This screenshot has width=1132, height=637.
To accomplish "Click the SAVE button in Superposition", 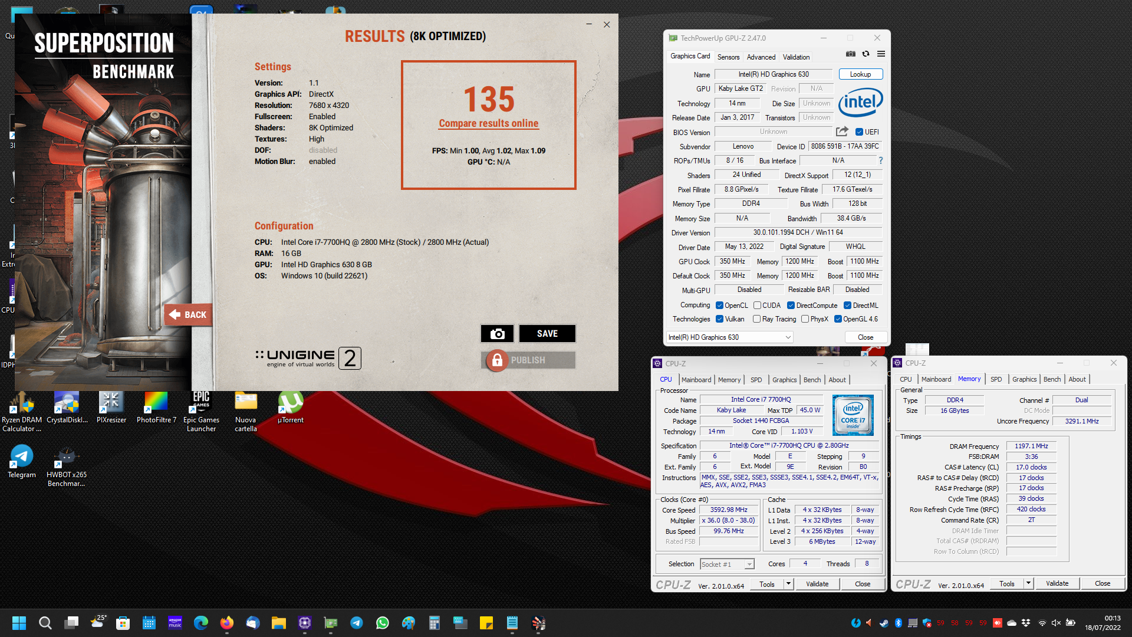I will click(547, 334).
